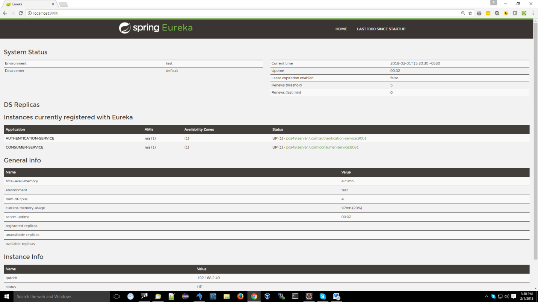Viewport: 538px width, 302px height.
Task: Click the ipAddr value 192.168.2.49
Action: click(209, 278)
